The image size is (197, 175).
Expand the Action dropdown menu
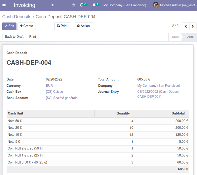tap(84, 26)
